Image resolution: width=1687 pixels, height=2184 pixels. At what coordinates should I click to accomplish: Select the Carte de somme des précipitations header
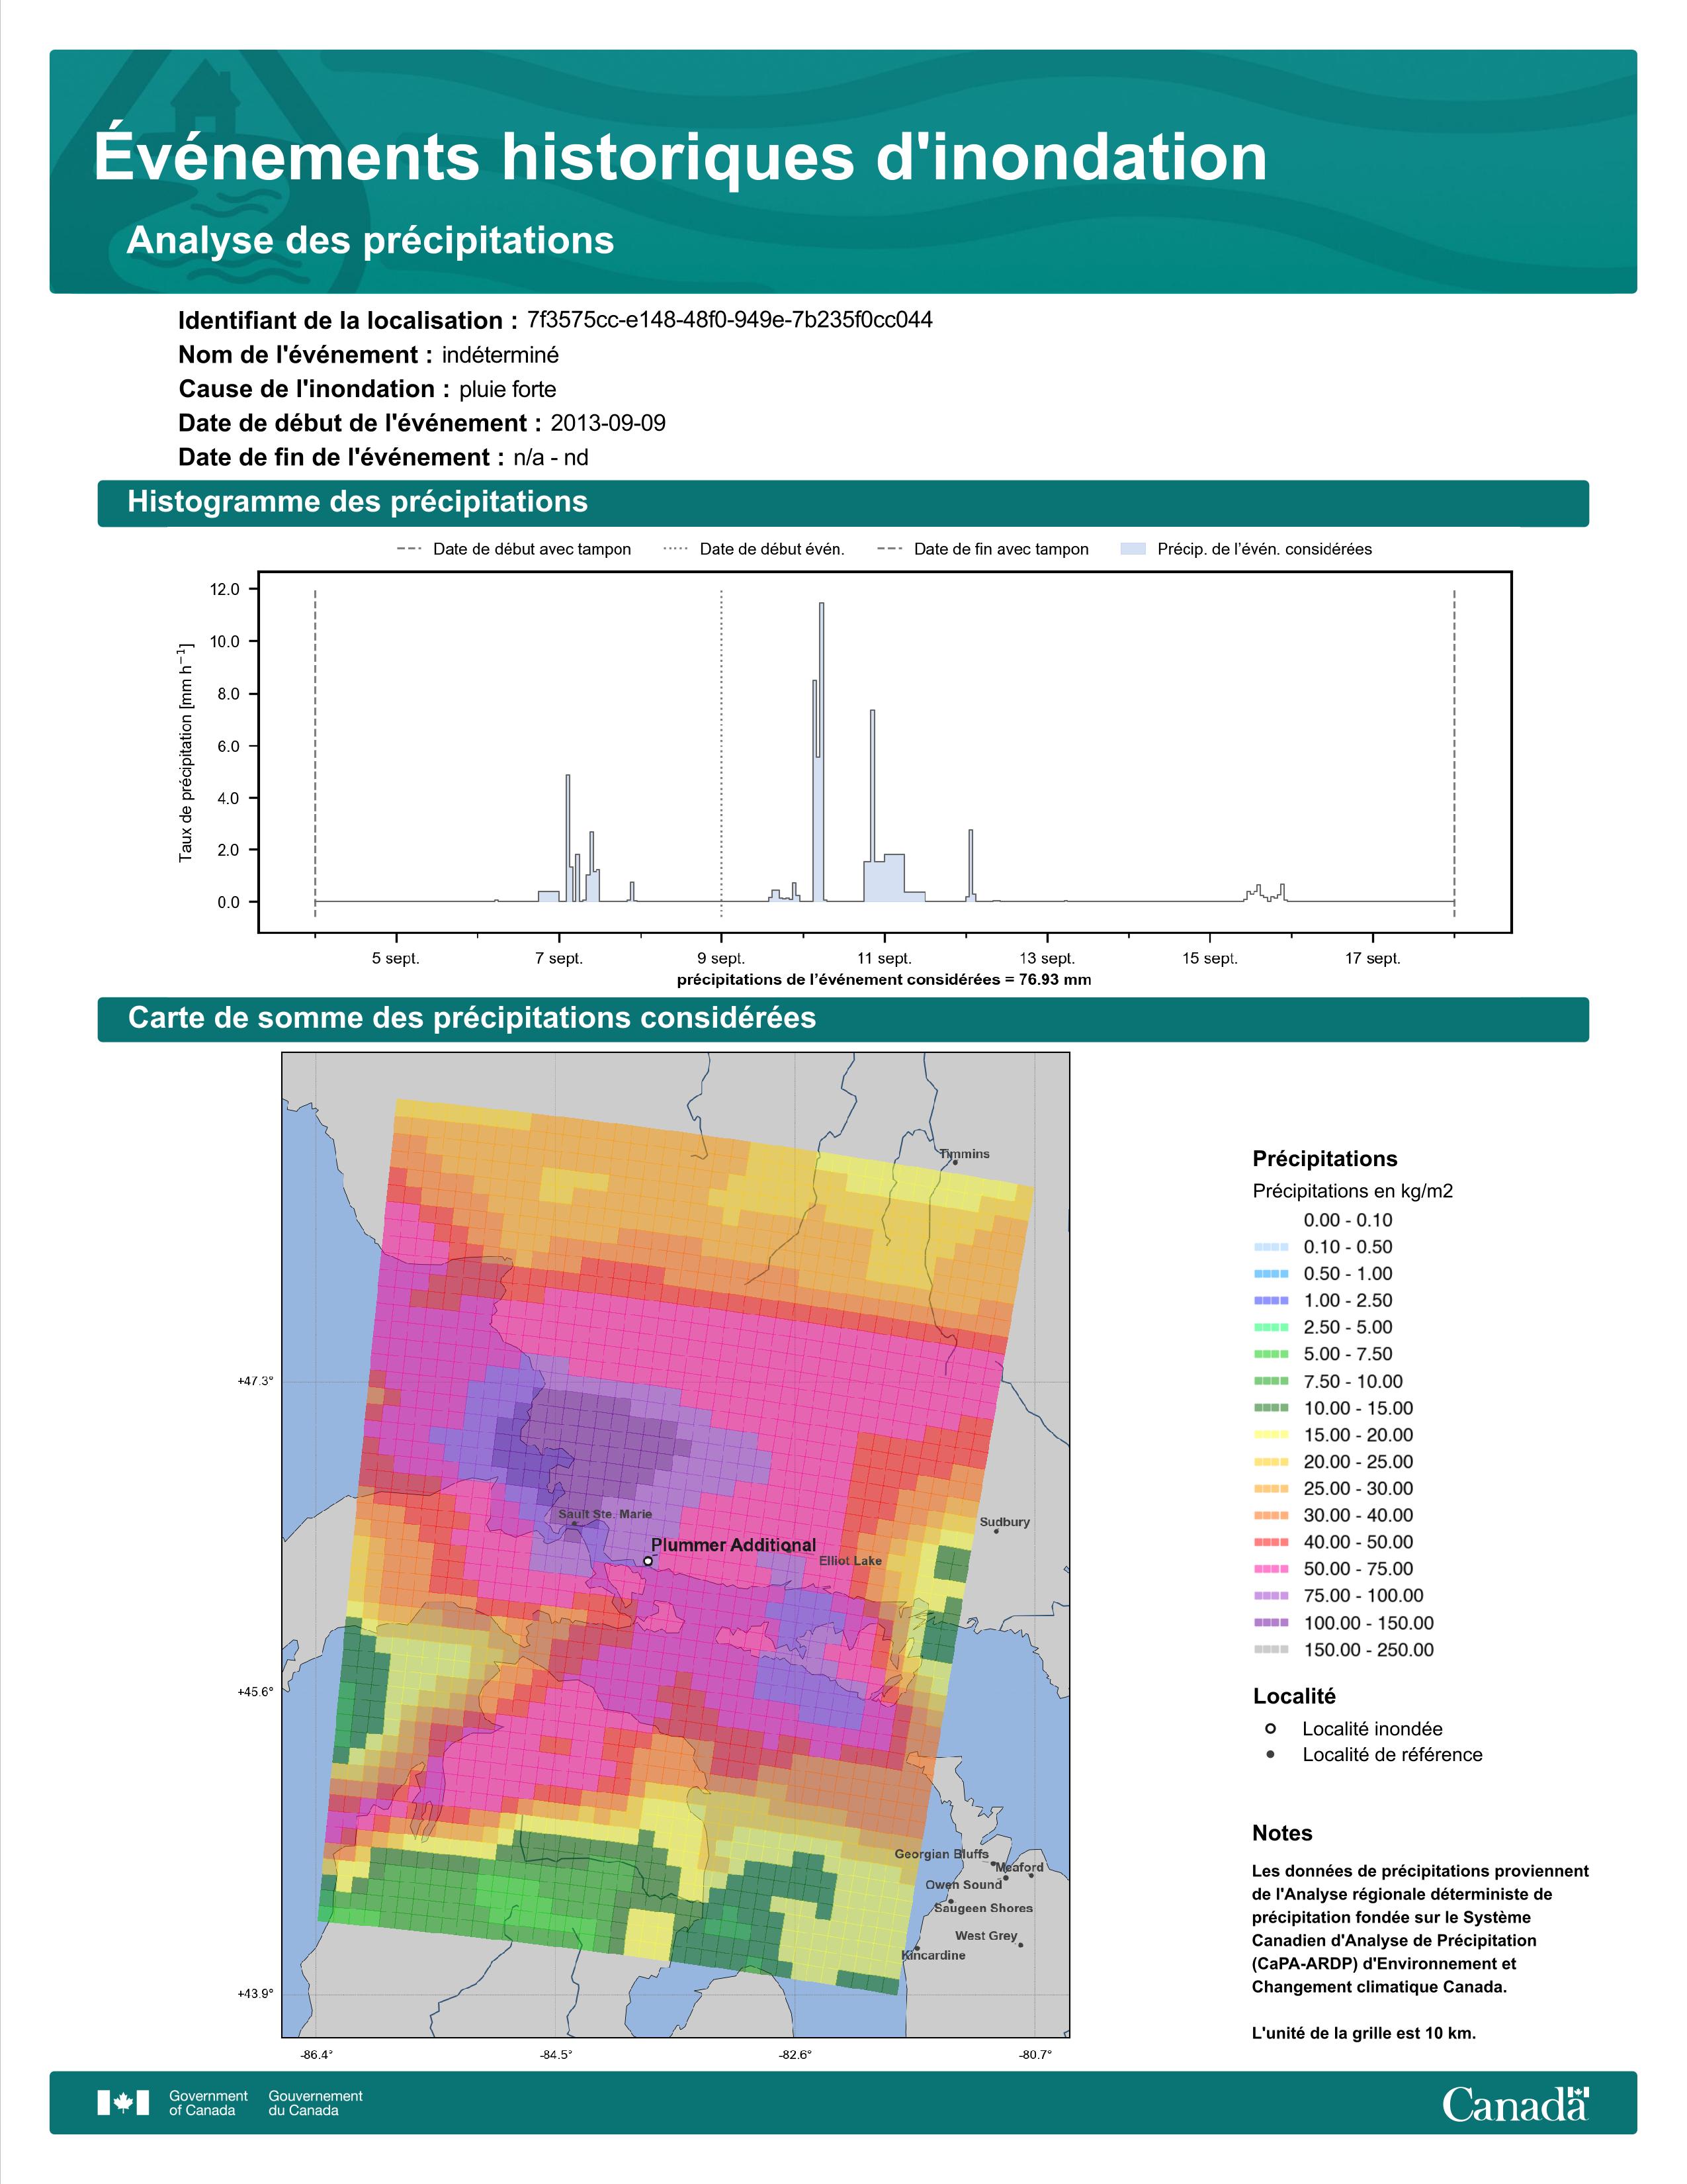pyautogui.click(x=842, y=1019)
